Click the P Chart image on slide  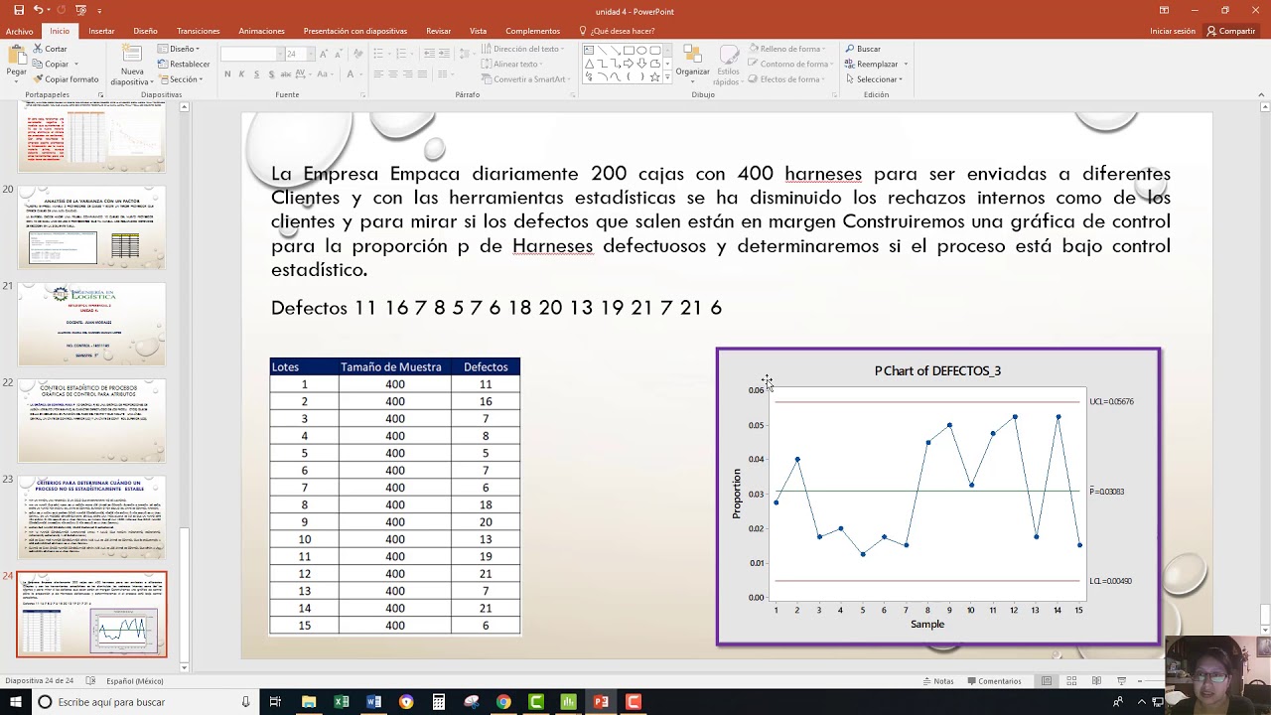point(938,497)
